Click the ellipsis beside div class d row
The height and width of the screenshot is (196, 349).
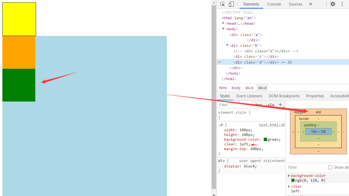(x=219, y=62)
